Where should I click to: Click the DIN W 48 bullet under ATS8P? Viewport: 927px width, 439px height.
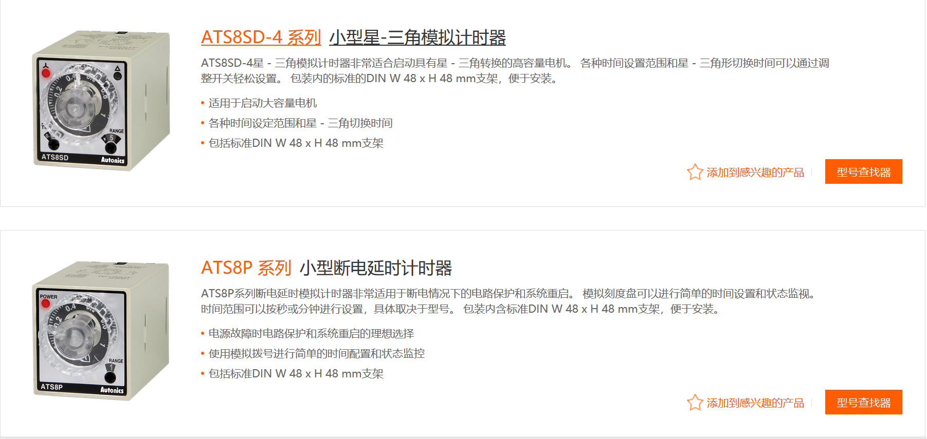click(x=296, y=374)
